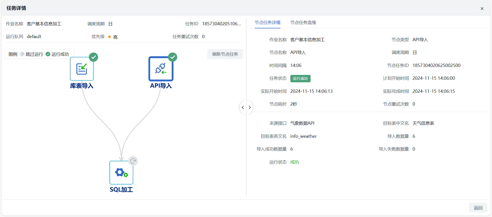Click the 刷新节点任务 button
The image size is (492, 217).
point(225,54)
